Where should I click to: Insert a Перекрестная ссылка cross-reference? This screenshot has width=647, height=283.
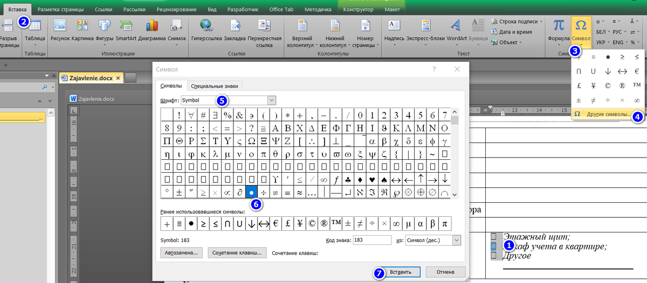click(x=265, y=33)
